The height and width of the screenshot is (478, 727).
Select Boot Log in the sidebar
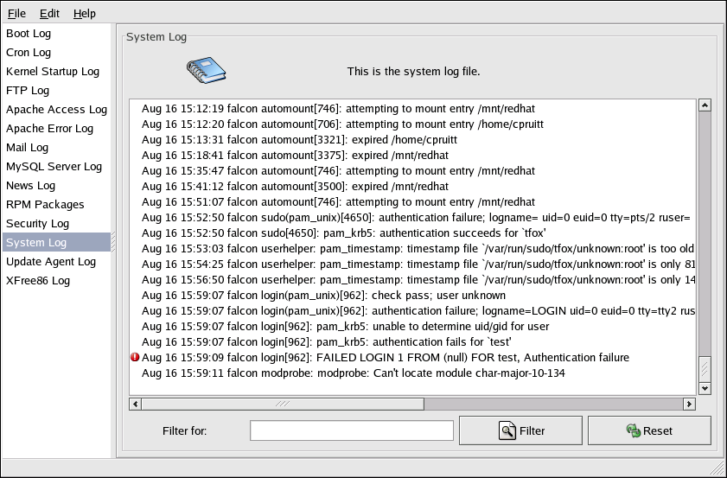point(29,34)
